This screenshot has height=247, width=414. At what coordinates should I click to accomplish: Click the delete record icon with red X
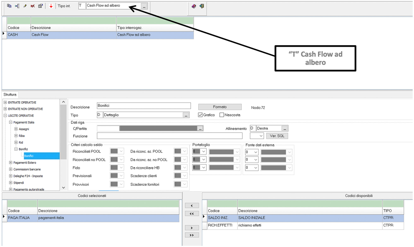(33, 6)
